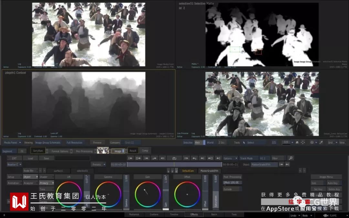This screenshot has height=218, width=349.
Task: Select the MasterGradeSFX4 tab
Action: tap(209, 171)
